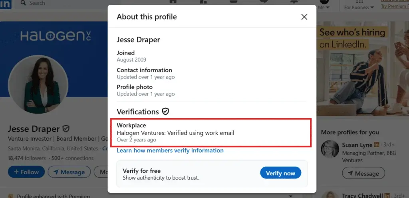Click the verified badge beside Jesse Draper's name
409x198 pixels.
[66, 129]
